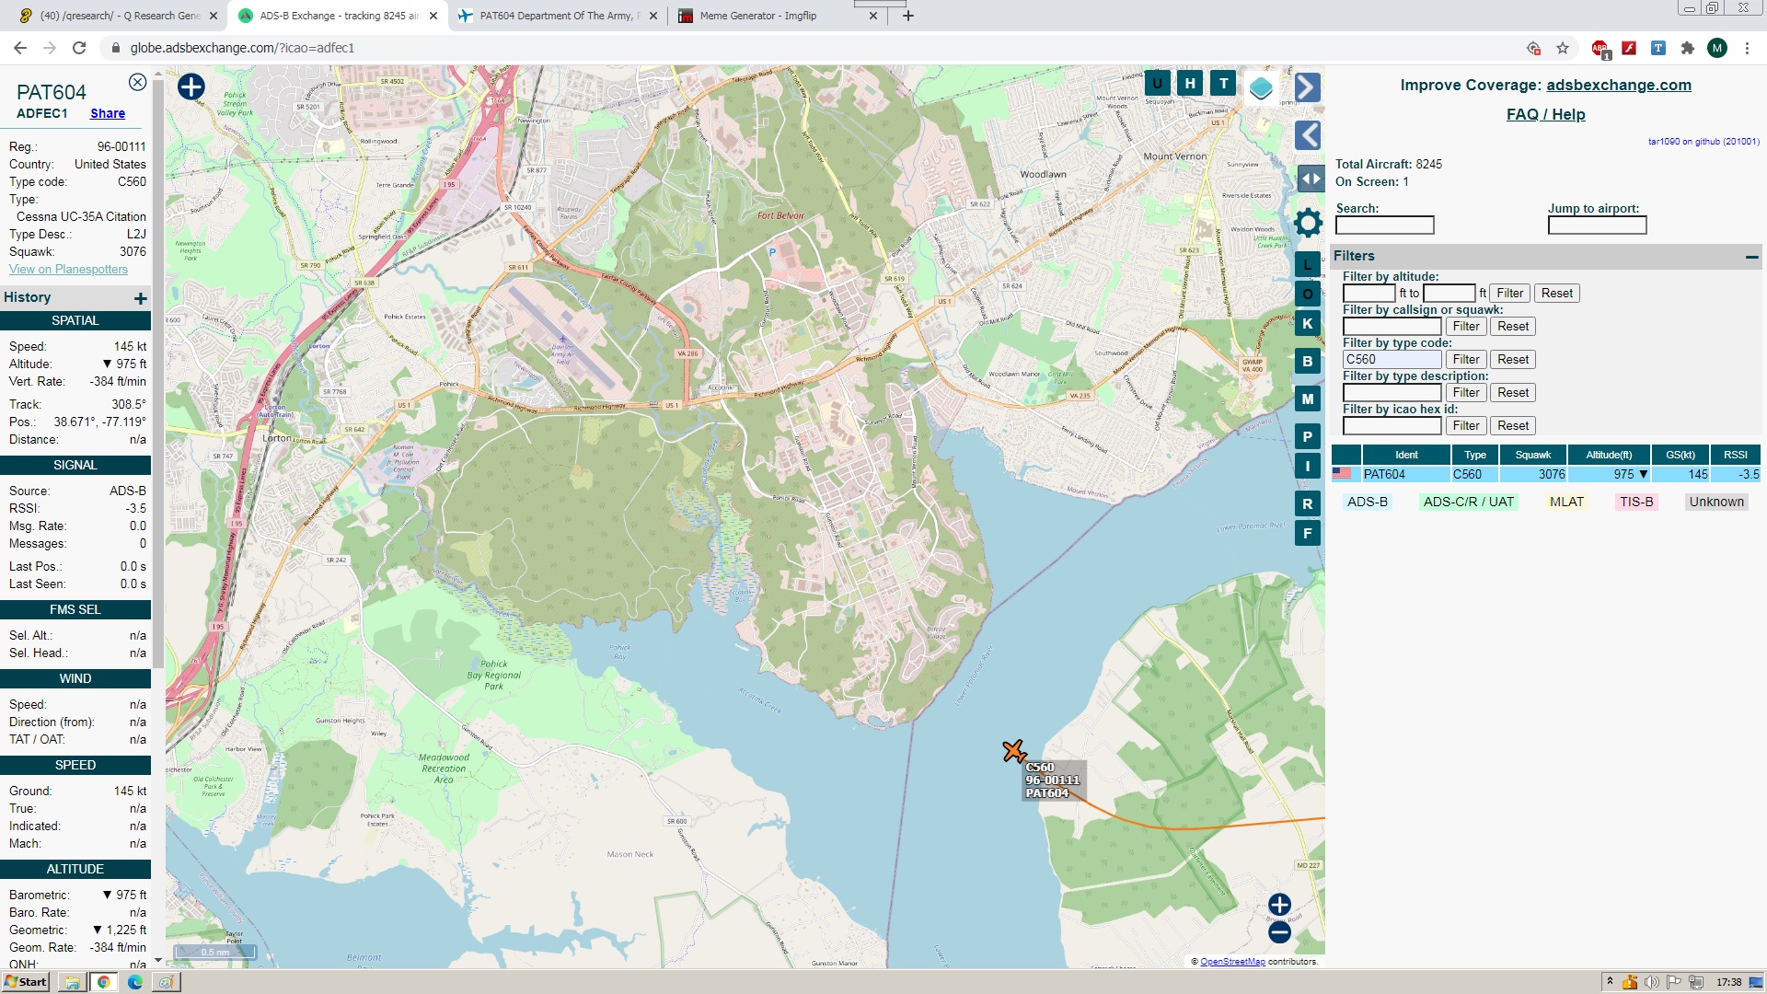Open adsbexchange.com coverage link
This screenshot has height=994, width=1767.
[x=1619, y=85]
